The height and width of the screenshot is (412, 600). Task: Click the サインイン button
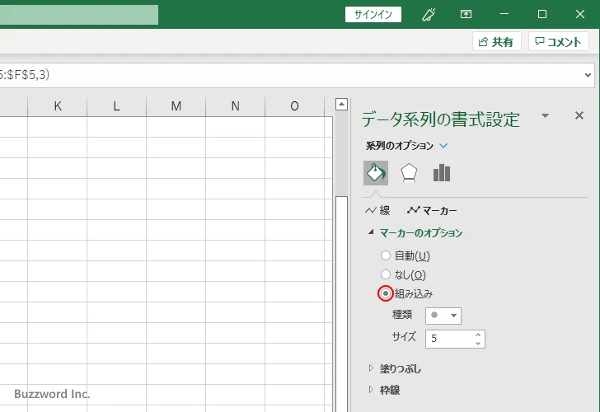coord(373,15)
